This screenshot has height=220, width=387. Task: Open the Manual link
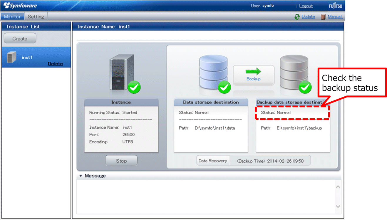[x=335, y=17]
